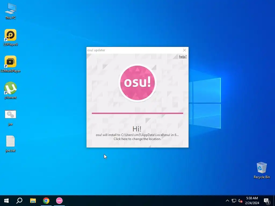Viewport: 275px width, 206px height.
Task: Select the joe settings file icon
Action: (10, 118)
